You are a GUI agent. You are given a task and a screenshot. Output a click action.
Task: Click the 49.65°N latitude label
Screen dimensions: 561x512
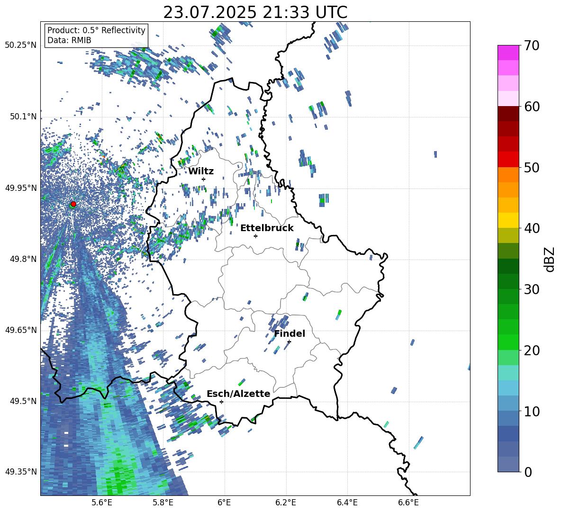coord(21,330)
